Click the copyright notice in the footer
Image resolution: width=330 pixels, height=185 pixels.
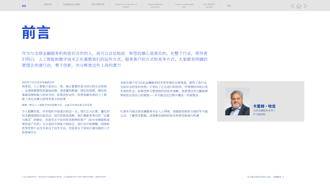pyautogui.click(x=64, y=177)
